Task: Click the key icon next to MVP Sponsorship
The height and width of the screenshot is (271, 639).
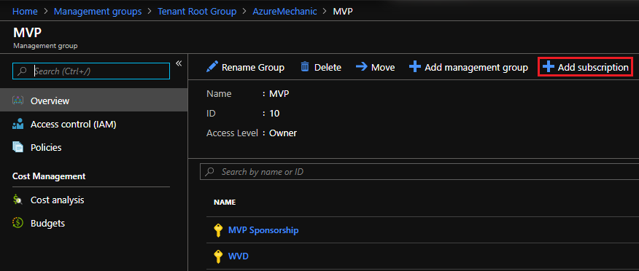Action: coord(218,230)
